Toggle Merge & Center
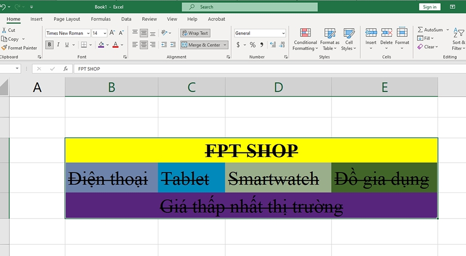Screen dimensions: 466x256 point(200,45)
